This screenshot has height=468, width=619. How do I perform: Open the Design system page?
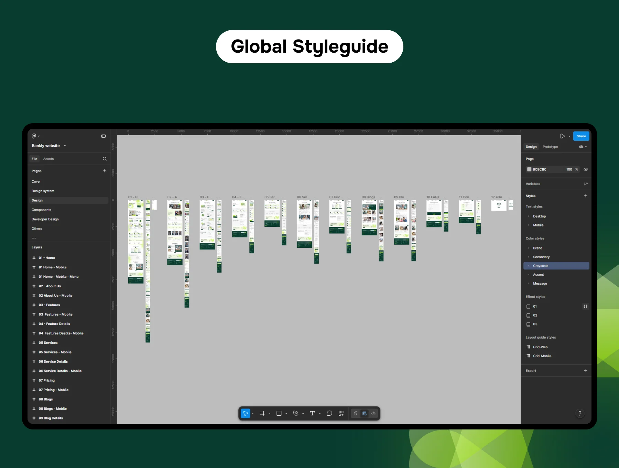point(43,191)
